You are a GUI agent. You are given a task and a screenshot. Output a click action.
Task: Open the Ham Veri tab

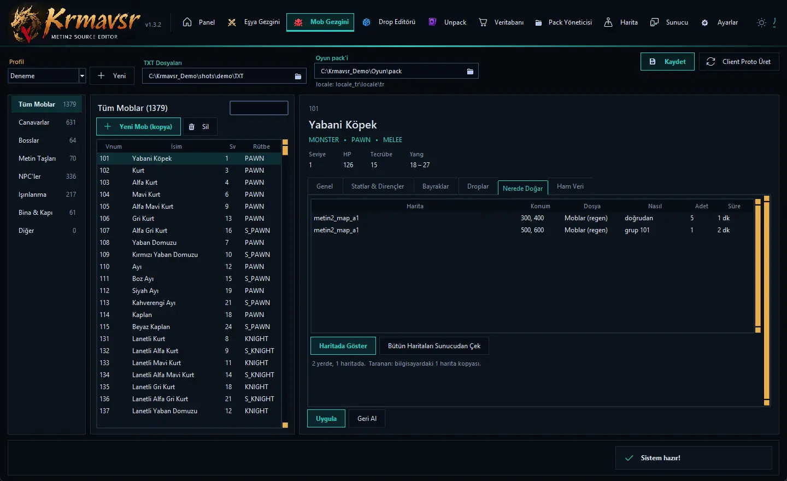click(x=570, y=186)
